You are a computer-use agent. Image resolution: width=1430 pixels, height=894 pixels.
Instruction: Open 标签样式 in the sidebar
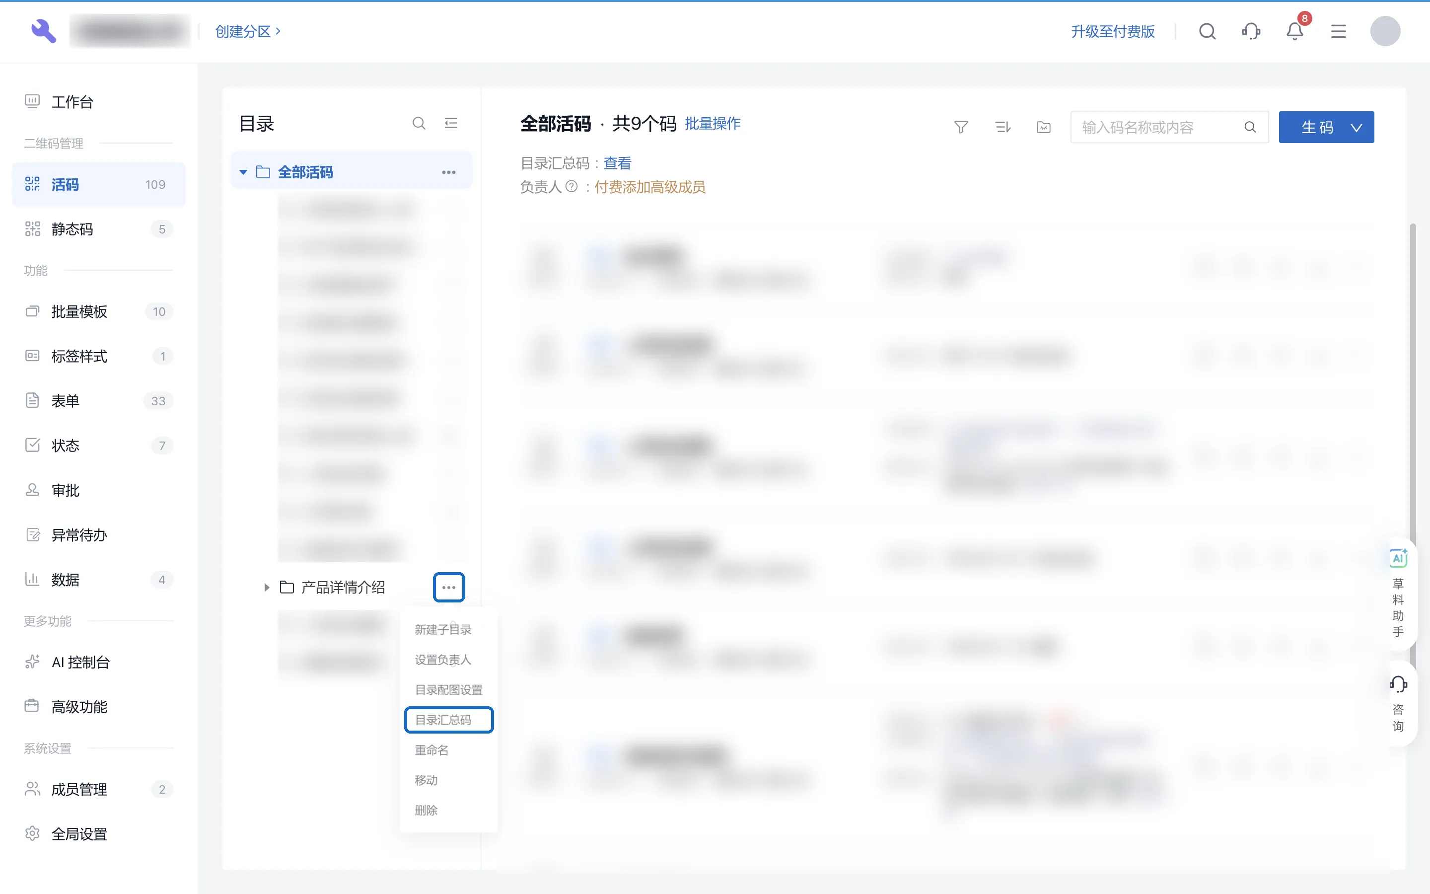click(99, 356)
